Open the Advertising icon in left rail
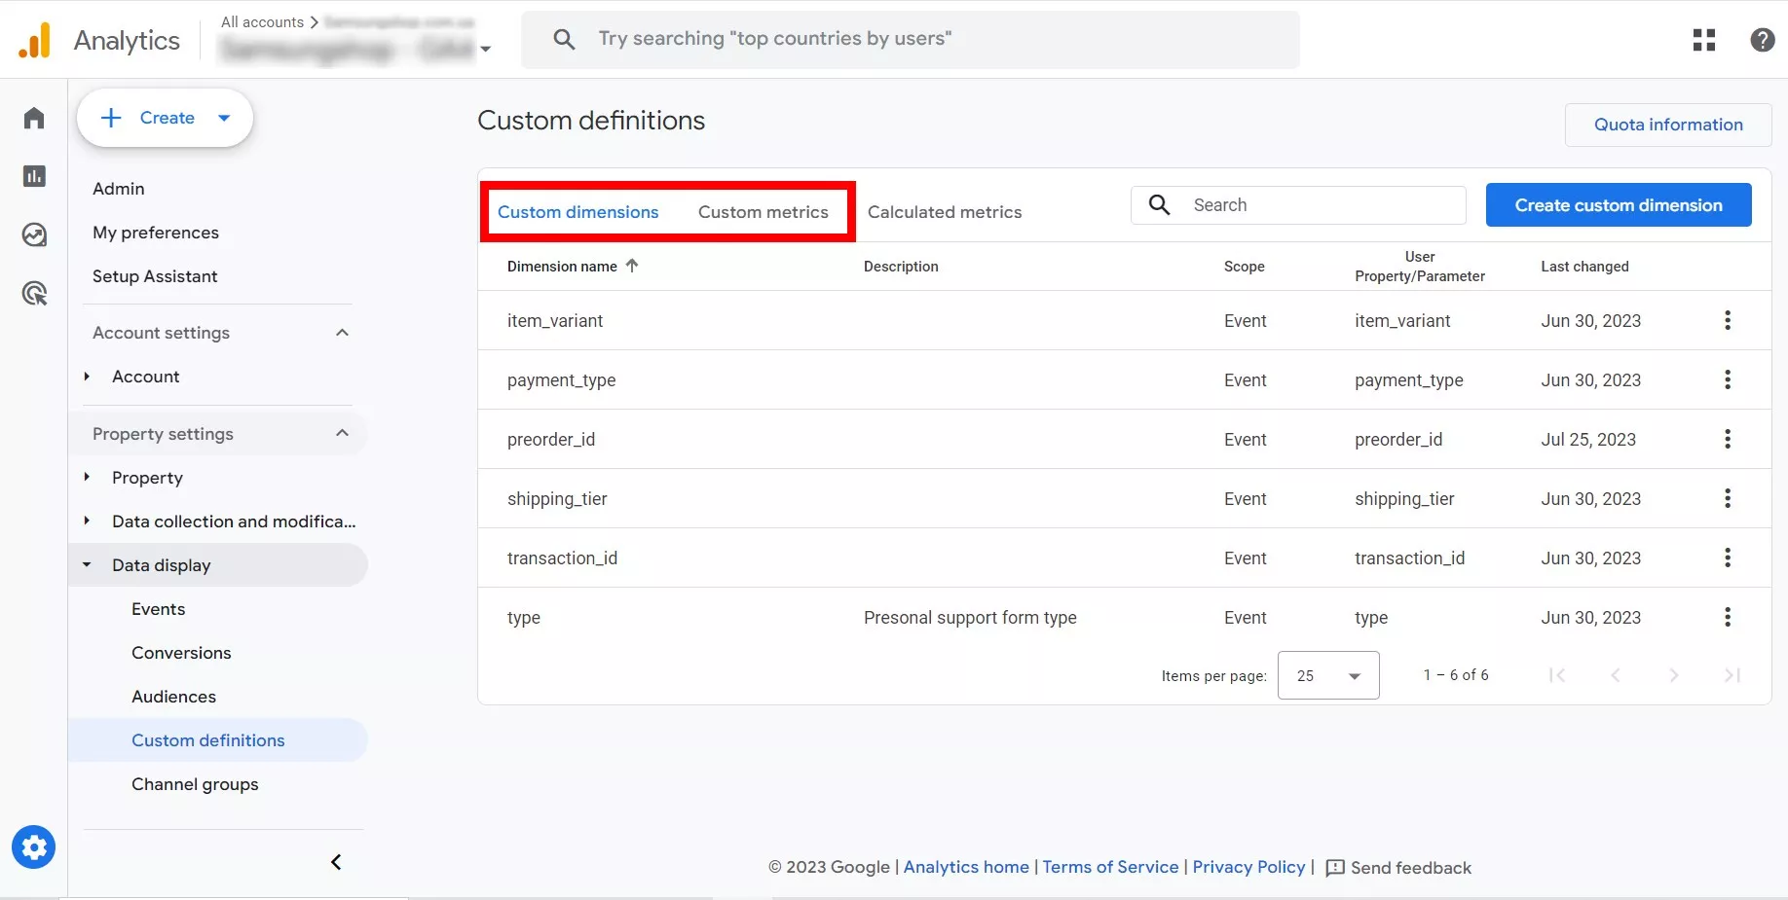Viewport: 1788px width, 900px height. pos(34,293)
